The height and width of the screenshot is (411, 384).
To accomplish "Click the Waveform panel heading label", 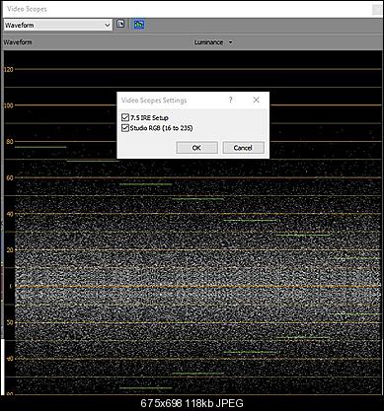I will click(x=18, y=42).
